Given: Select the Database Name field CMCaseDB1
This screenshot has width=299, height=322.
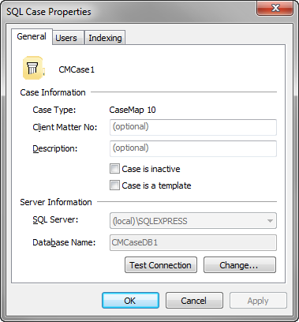Looking at the screenshot, I should [193, 242].
